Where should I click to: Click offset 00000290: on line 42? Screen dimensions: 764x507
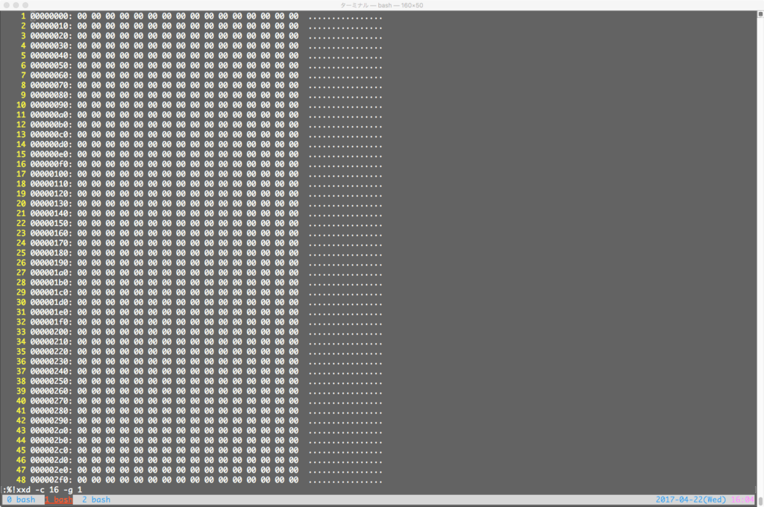(x=51, y=421)
